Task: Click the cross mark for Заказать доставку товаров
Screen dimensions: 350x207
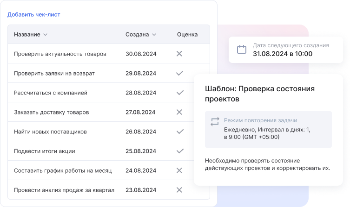Action: coord(179,112)
